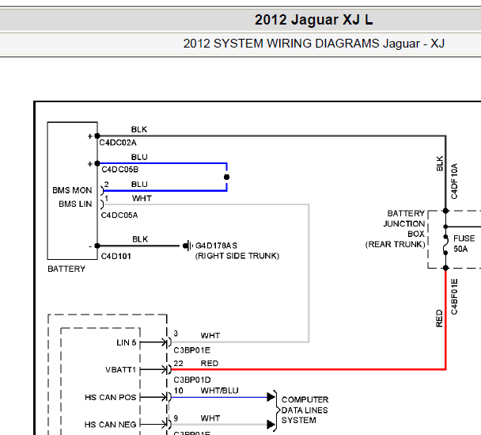Click the WHT label on the pin 1 BMS LIN wire

[x=142, y=198]
